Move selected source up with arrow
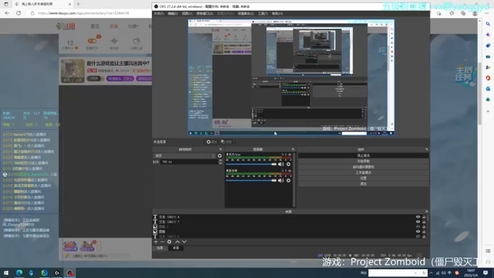The image size is (494, 278). point(177,242)
